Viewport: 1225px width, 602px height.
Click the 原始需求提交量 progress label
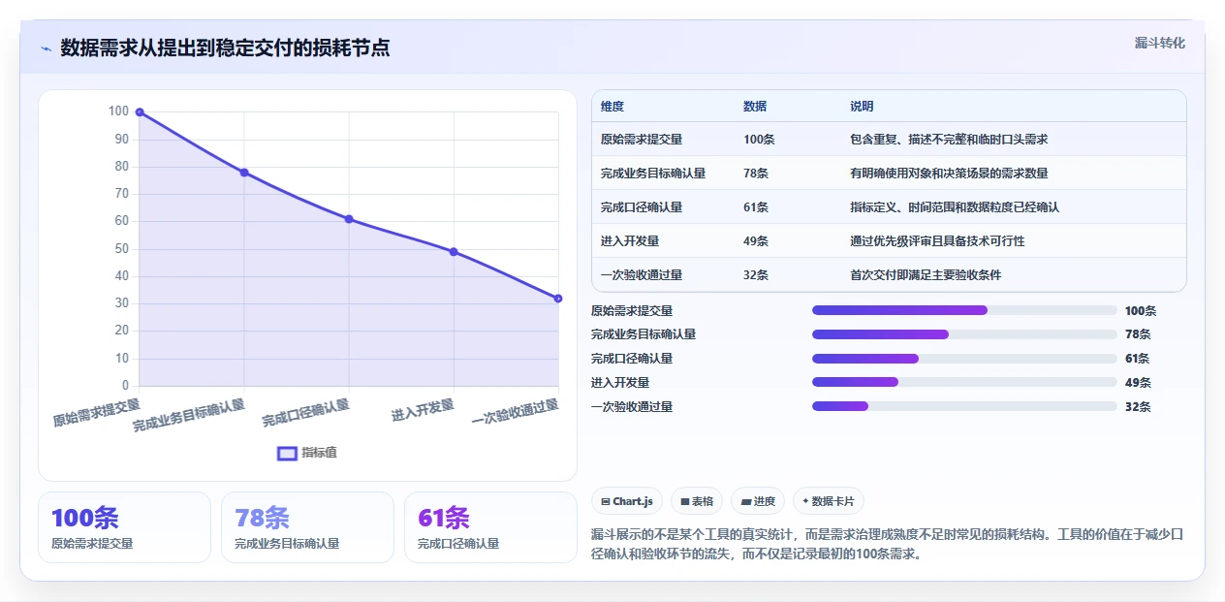[632, 311]
